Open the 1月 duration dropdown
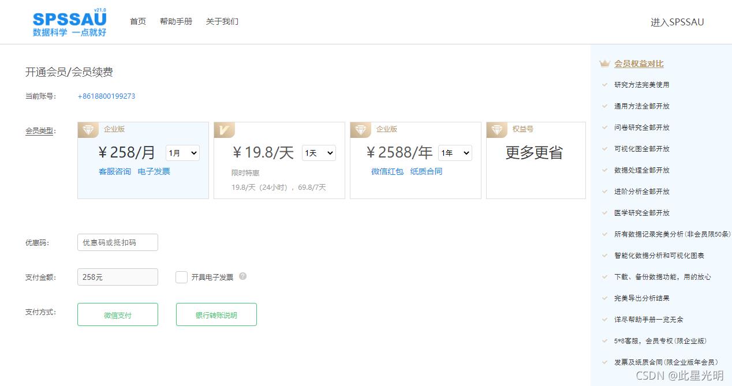This screenshot has width=732, height=386. [182, 153]
